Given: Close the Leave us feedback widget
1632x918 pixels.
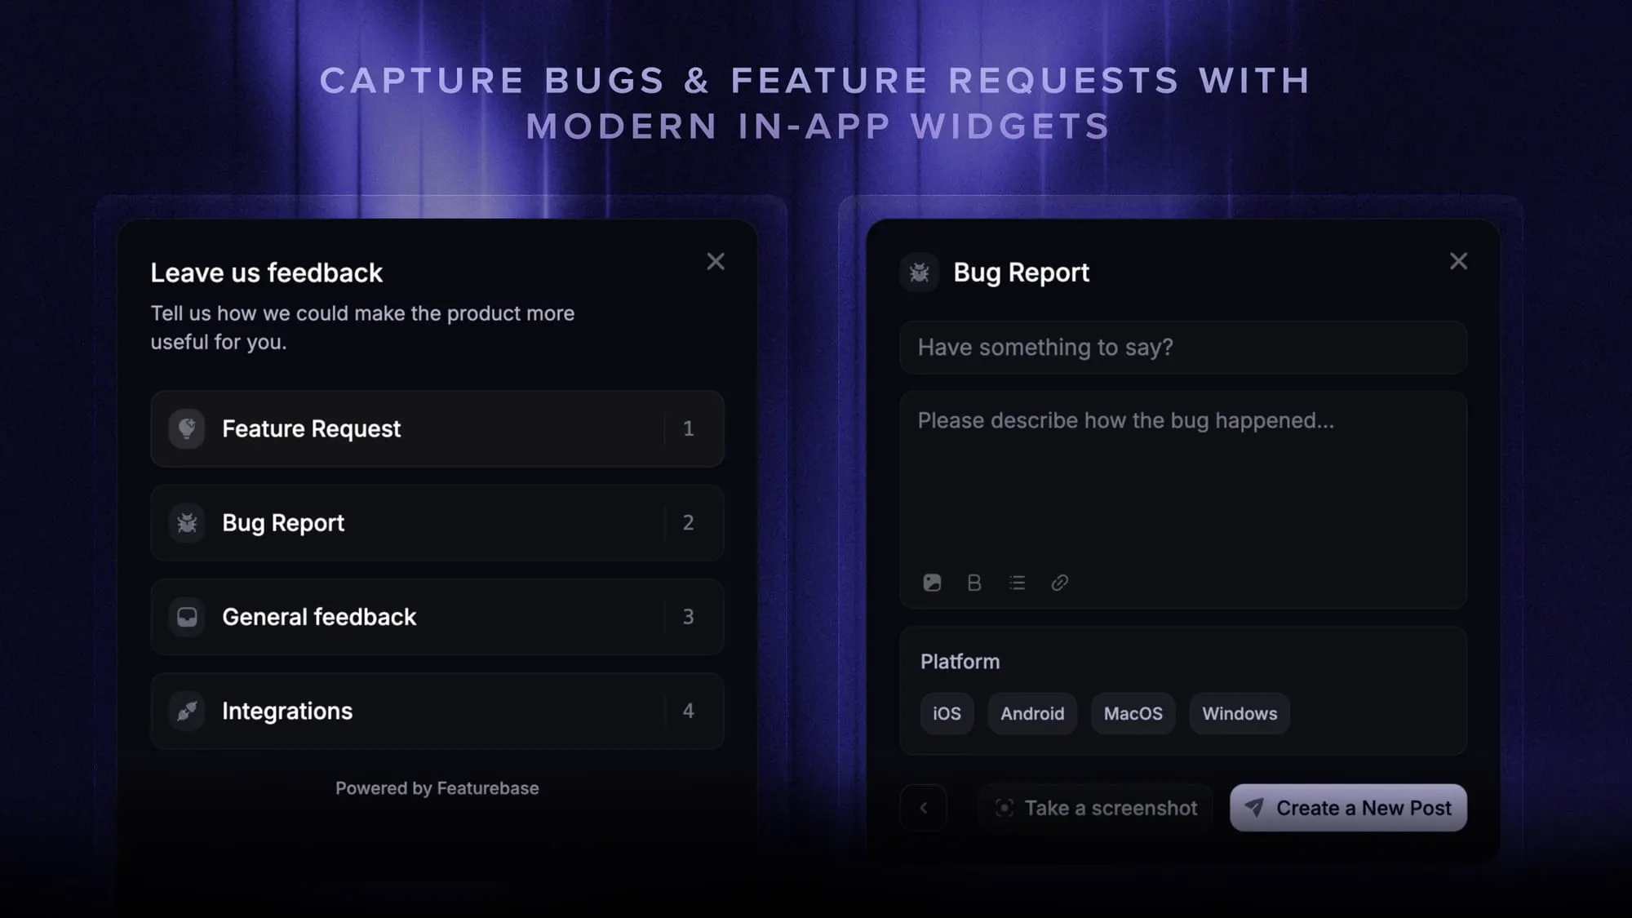Looking at the screenshot, I should (x=716, y=261).
